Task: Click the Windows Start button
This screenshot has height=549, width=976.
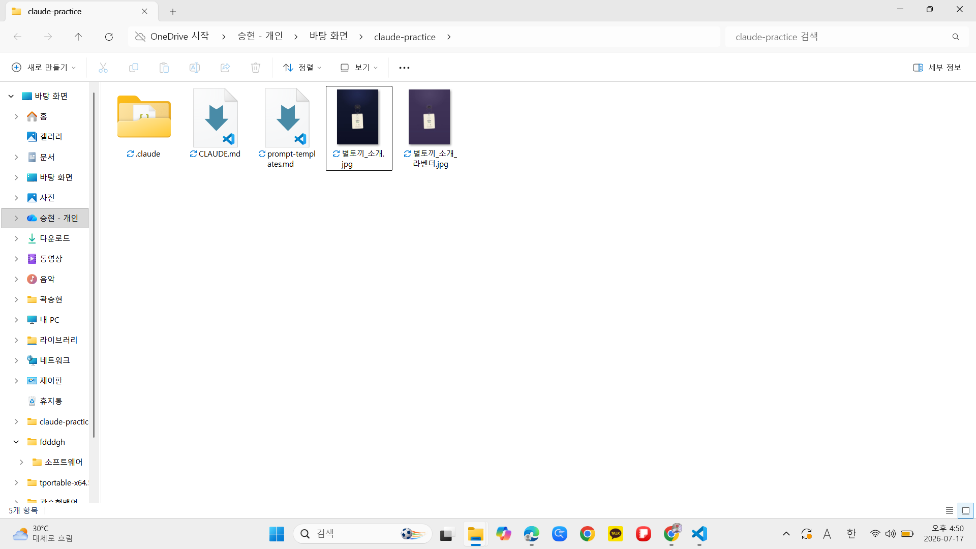Action: [x=277, y=534]
